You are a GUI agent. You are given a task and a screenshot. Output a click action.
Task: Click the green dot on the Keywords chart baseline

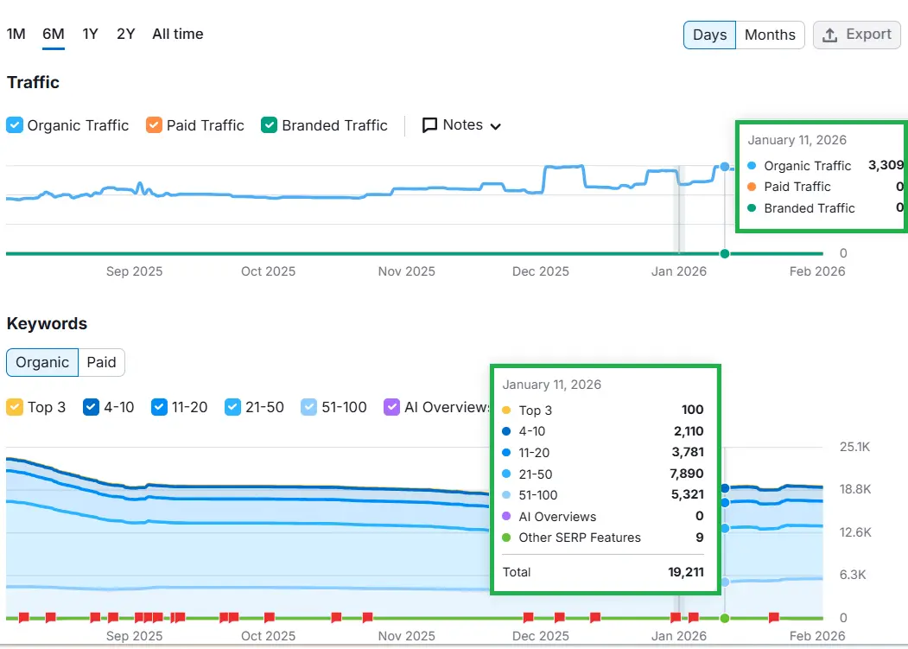coord(725,618)
